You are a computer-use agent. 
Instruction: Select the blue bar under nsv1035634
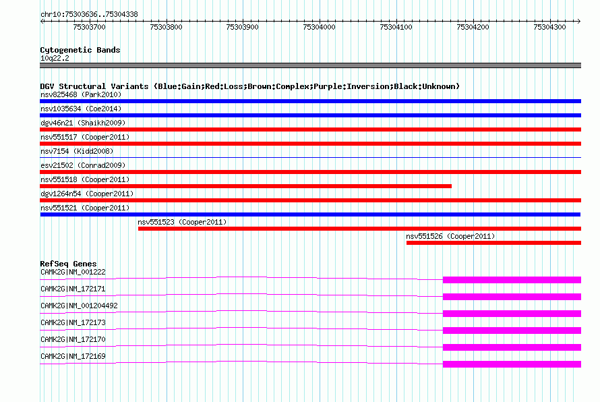coord(310,115)
